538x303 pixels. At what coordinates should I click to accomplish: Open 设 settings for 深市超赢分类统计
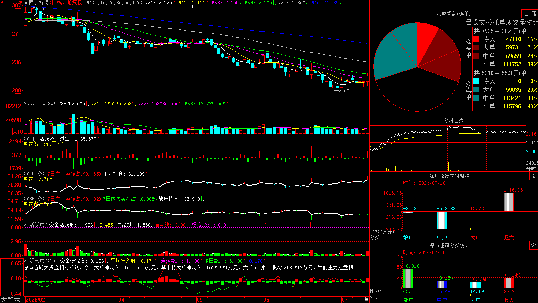533,245
